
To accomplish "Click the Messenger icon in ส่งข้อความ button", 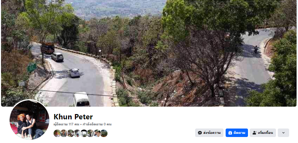I will [x=200, y=133].
